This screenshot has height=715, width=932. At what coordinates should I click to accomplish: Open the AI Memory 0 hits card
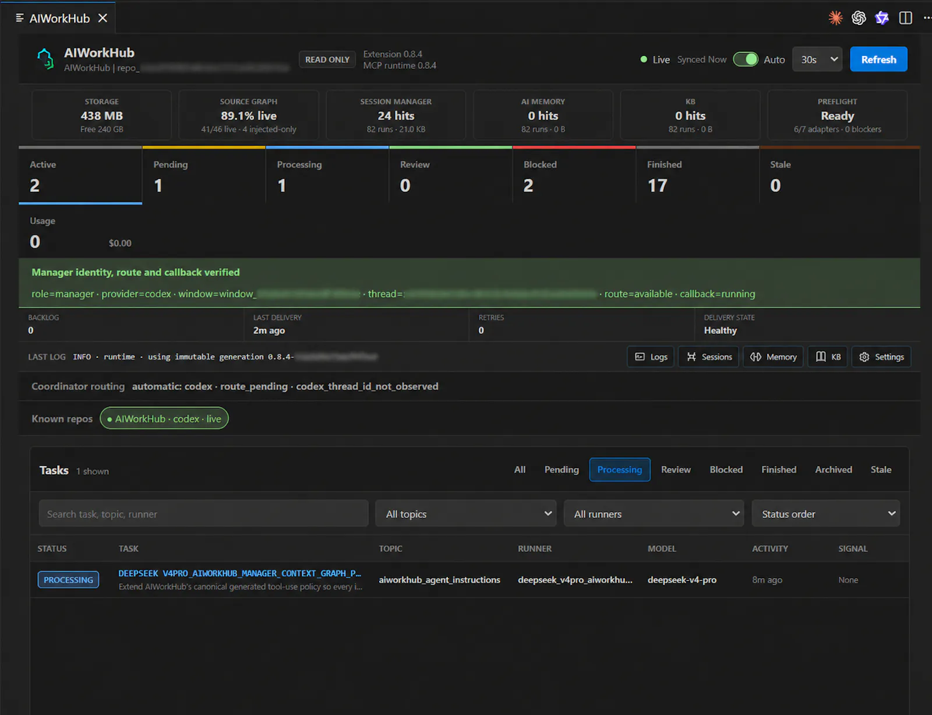543,115
